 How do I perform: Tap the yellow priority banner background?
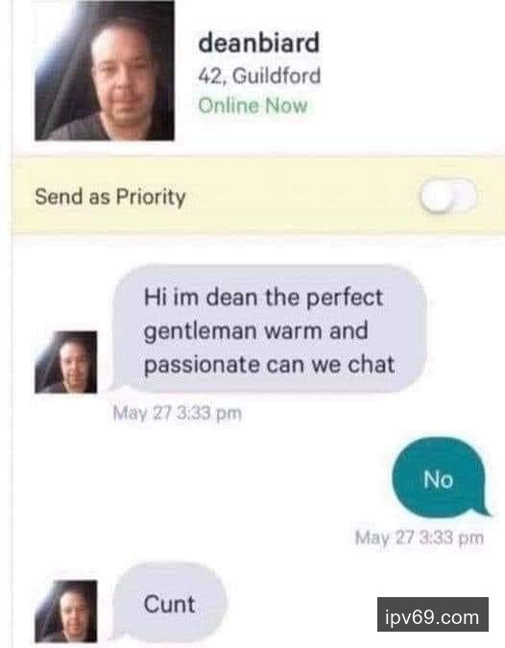259,196
